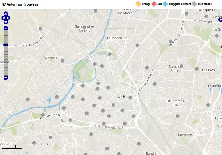
Task: Open antenna marker beside Mons-en-Barœul label
Action: coord(181,66)
